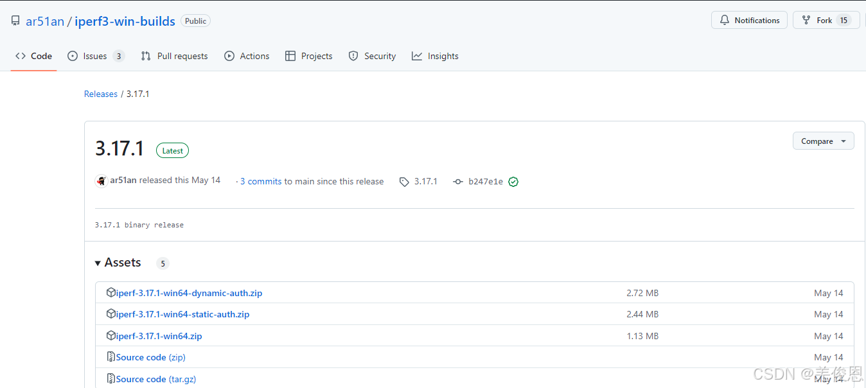Open the Issues tab
Viewport: 866px width, 388px height.
(95, 56)
